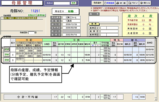Image resolution: width=159 pixels, height=102 pixels.
Task: Click the empty 格上日 field
Action: (71, 31)
